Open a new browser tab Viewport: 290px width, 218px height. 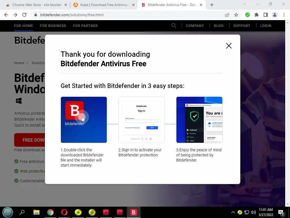click(212, 5)
